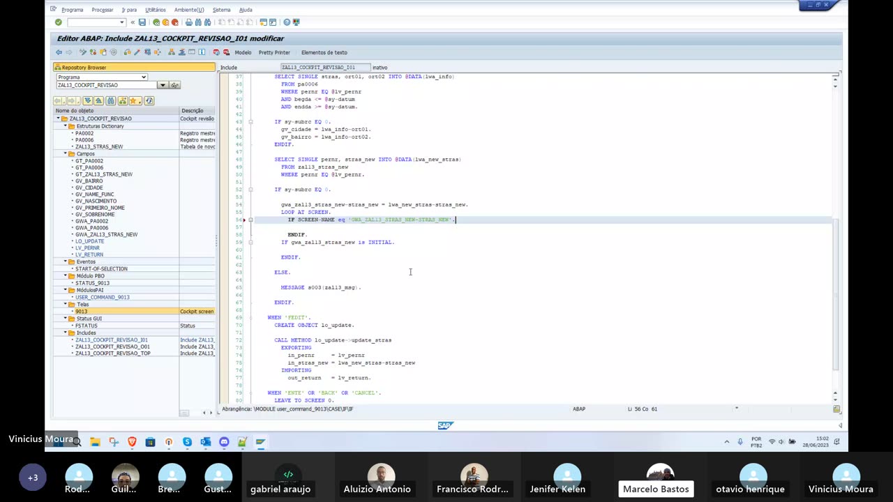Click the Find binoculars icon
893x502 pixels.
point(198,22)
